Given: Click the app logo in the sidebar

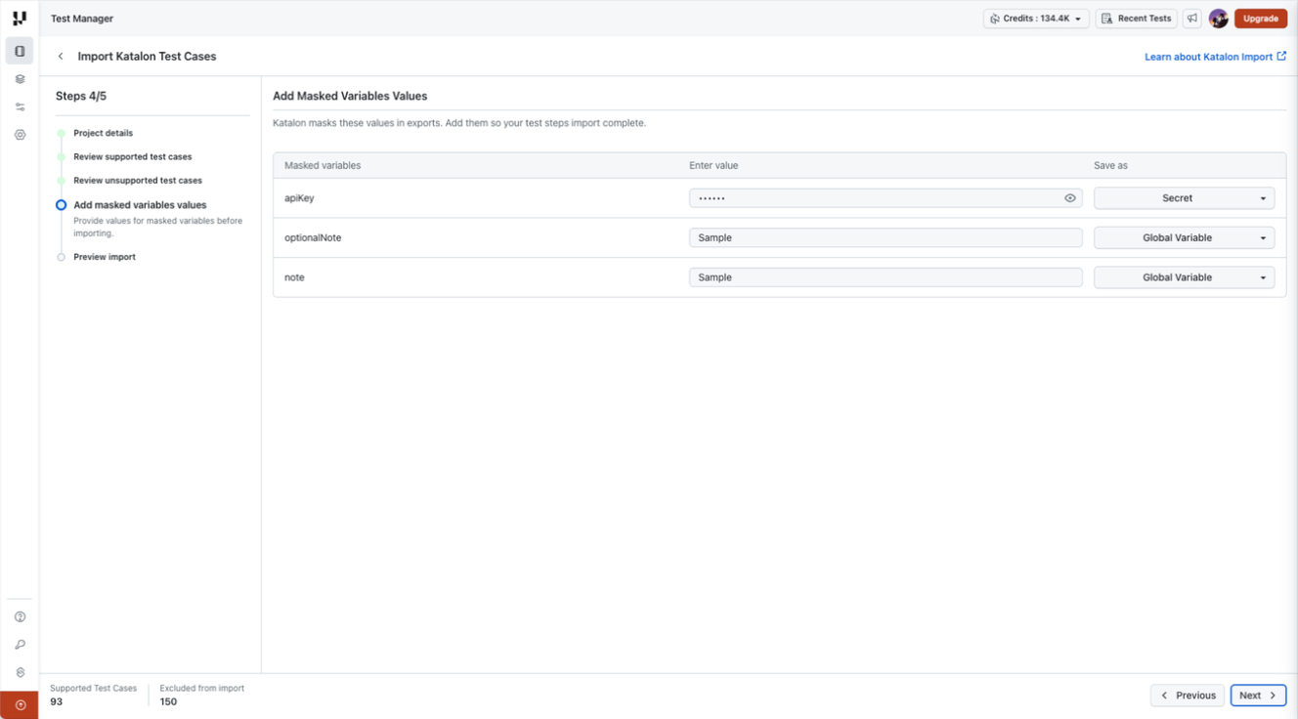Looking at the screenshot, I should pyautogui.click(x=20, y=19).
